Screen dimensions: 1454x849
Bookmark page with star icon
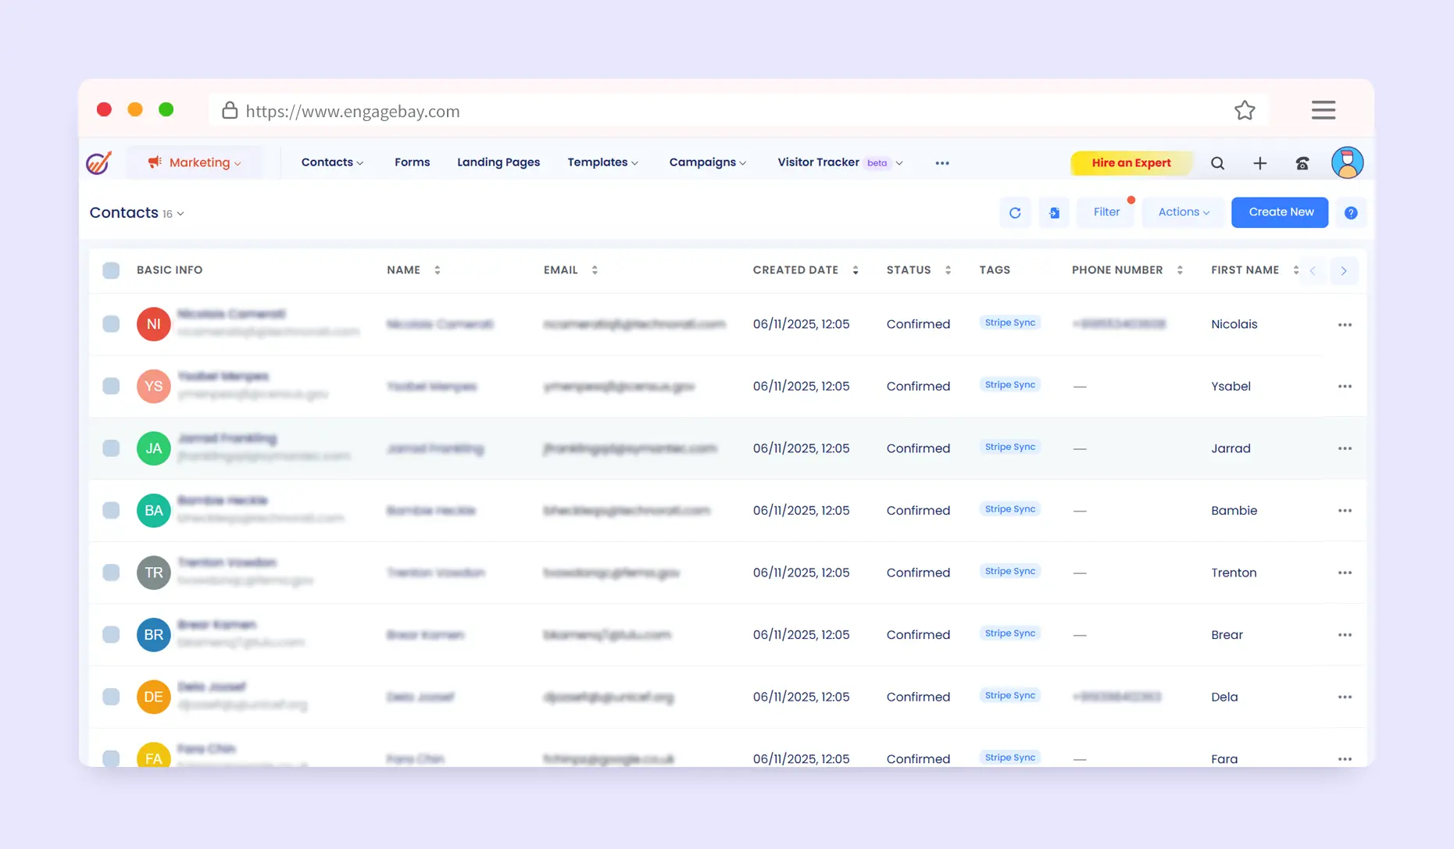point(1245,111)
